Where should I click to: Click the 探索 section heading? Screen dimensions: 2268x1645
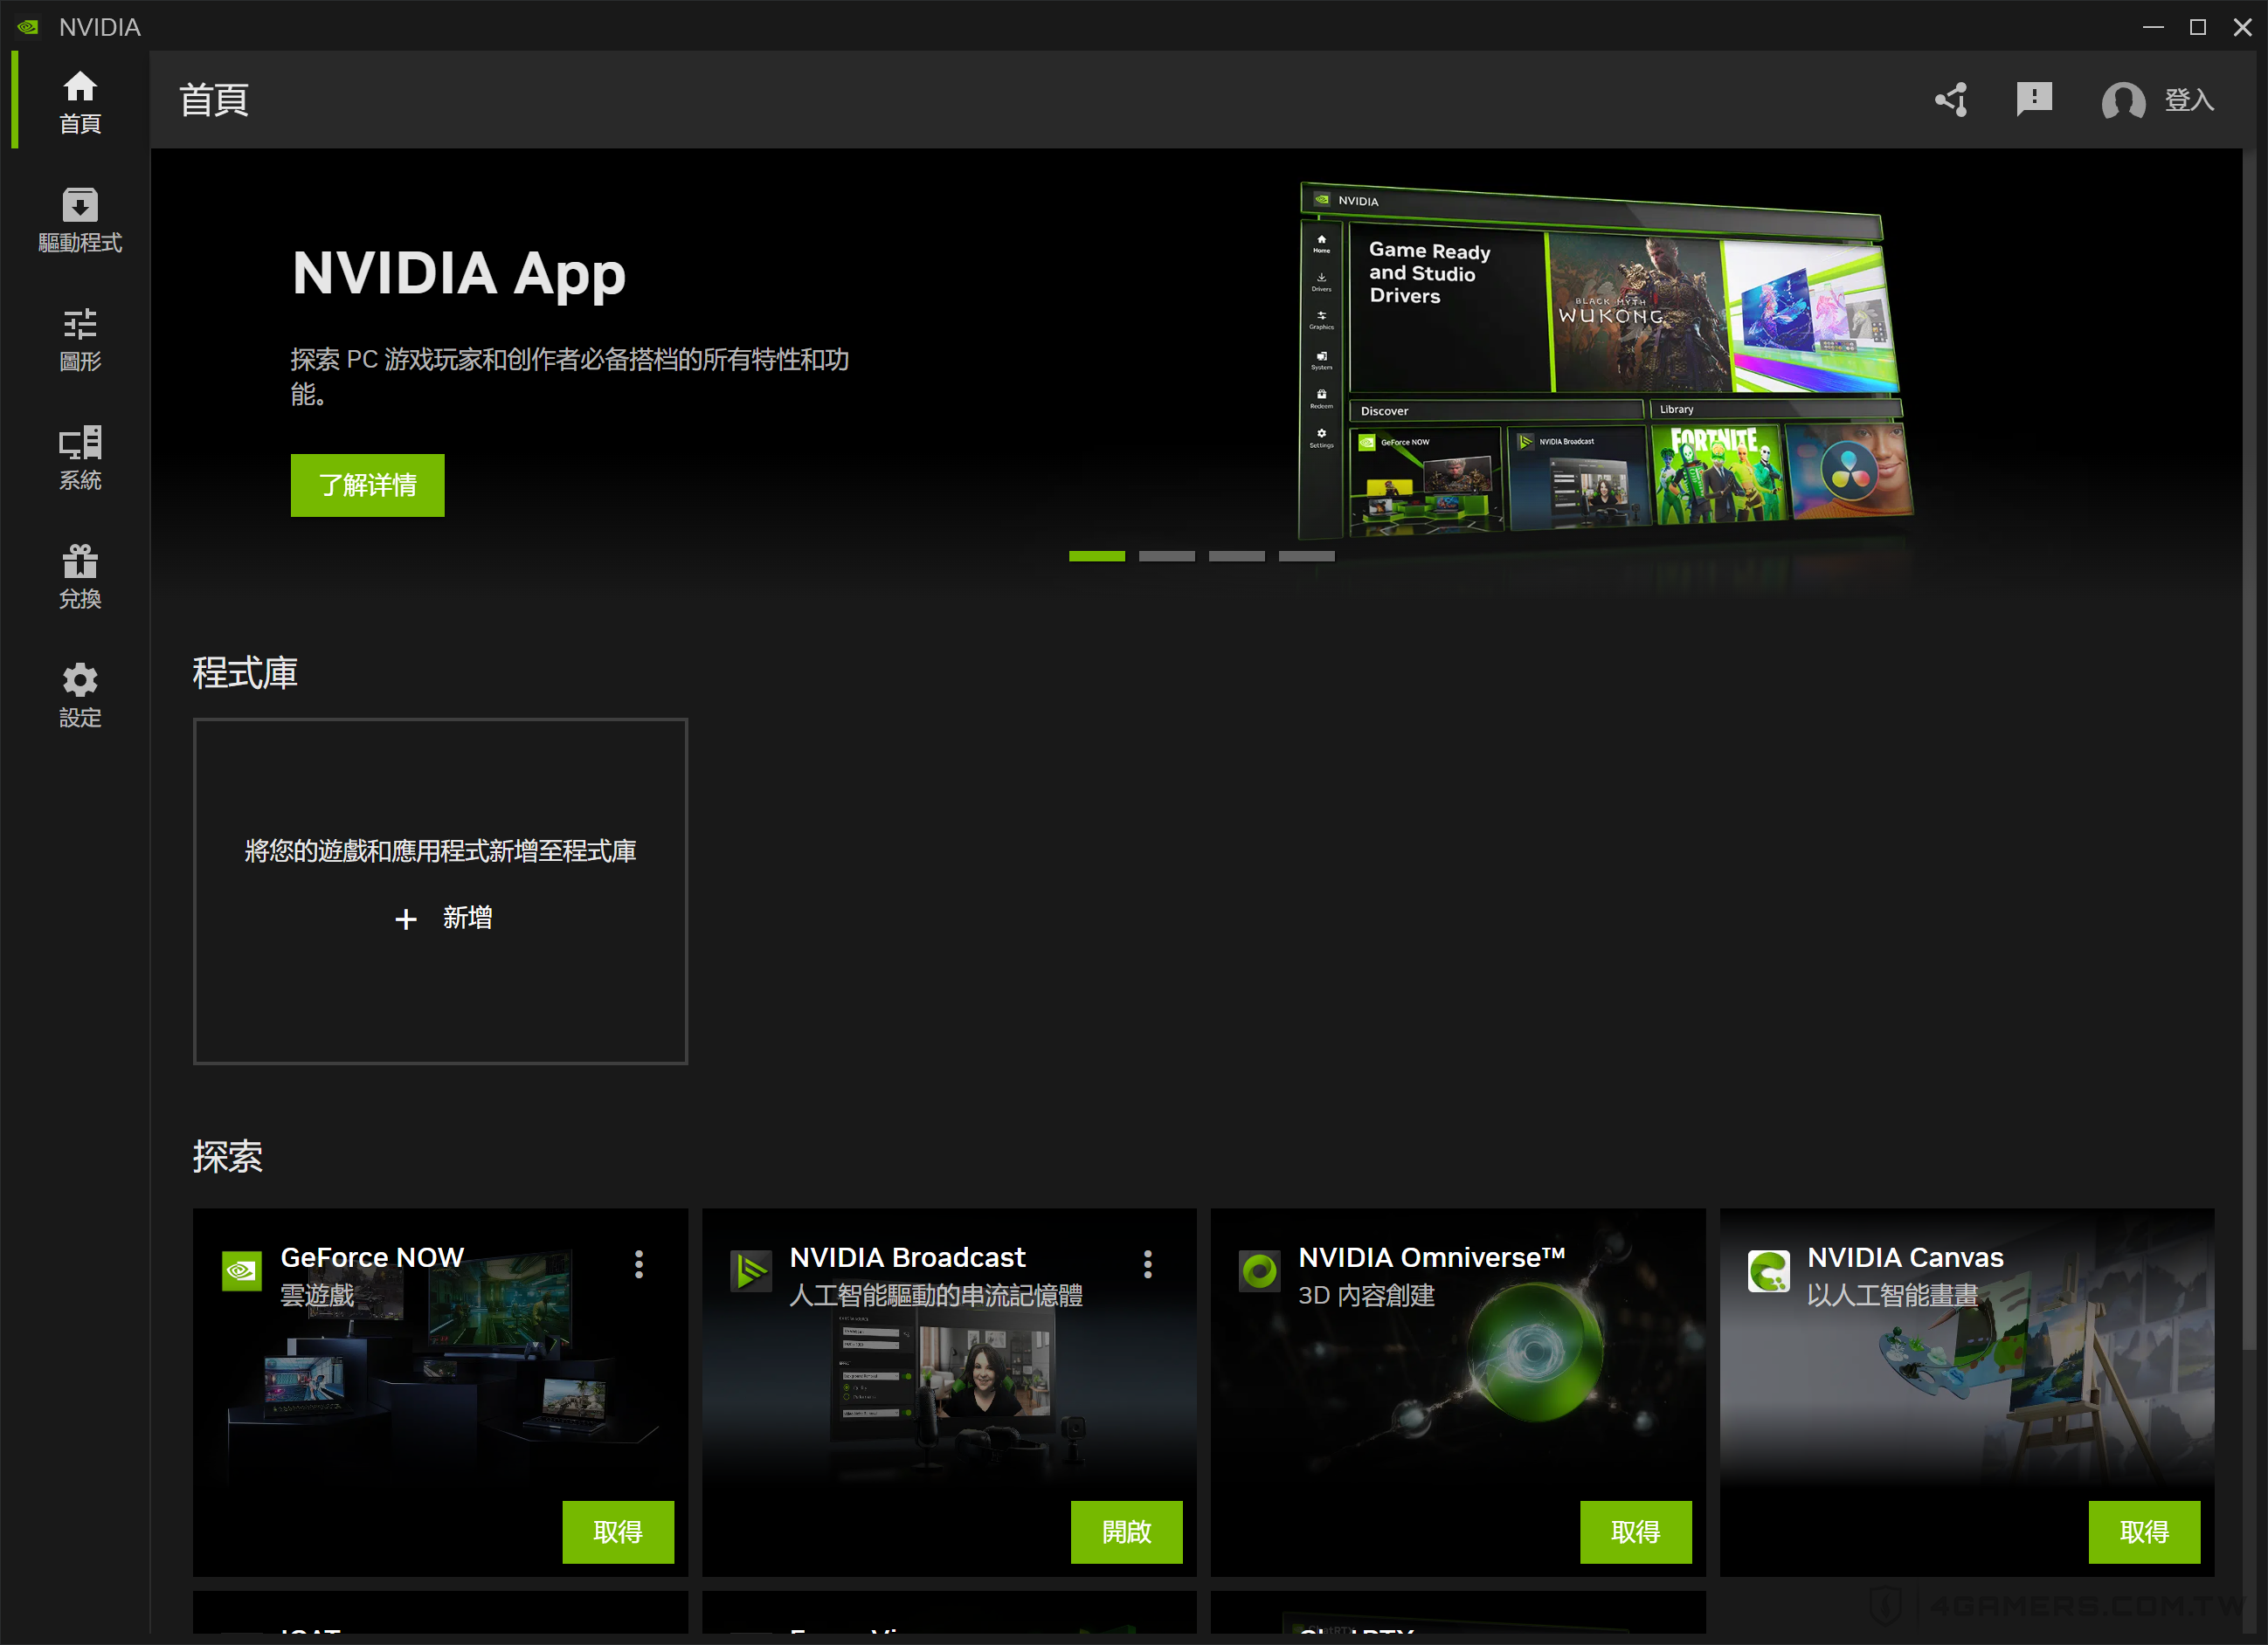pos(228,1156)
